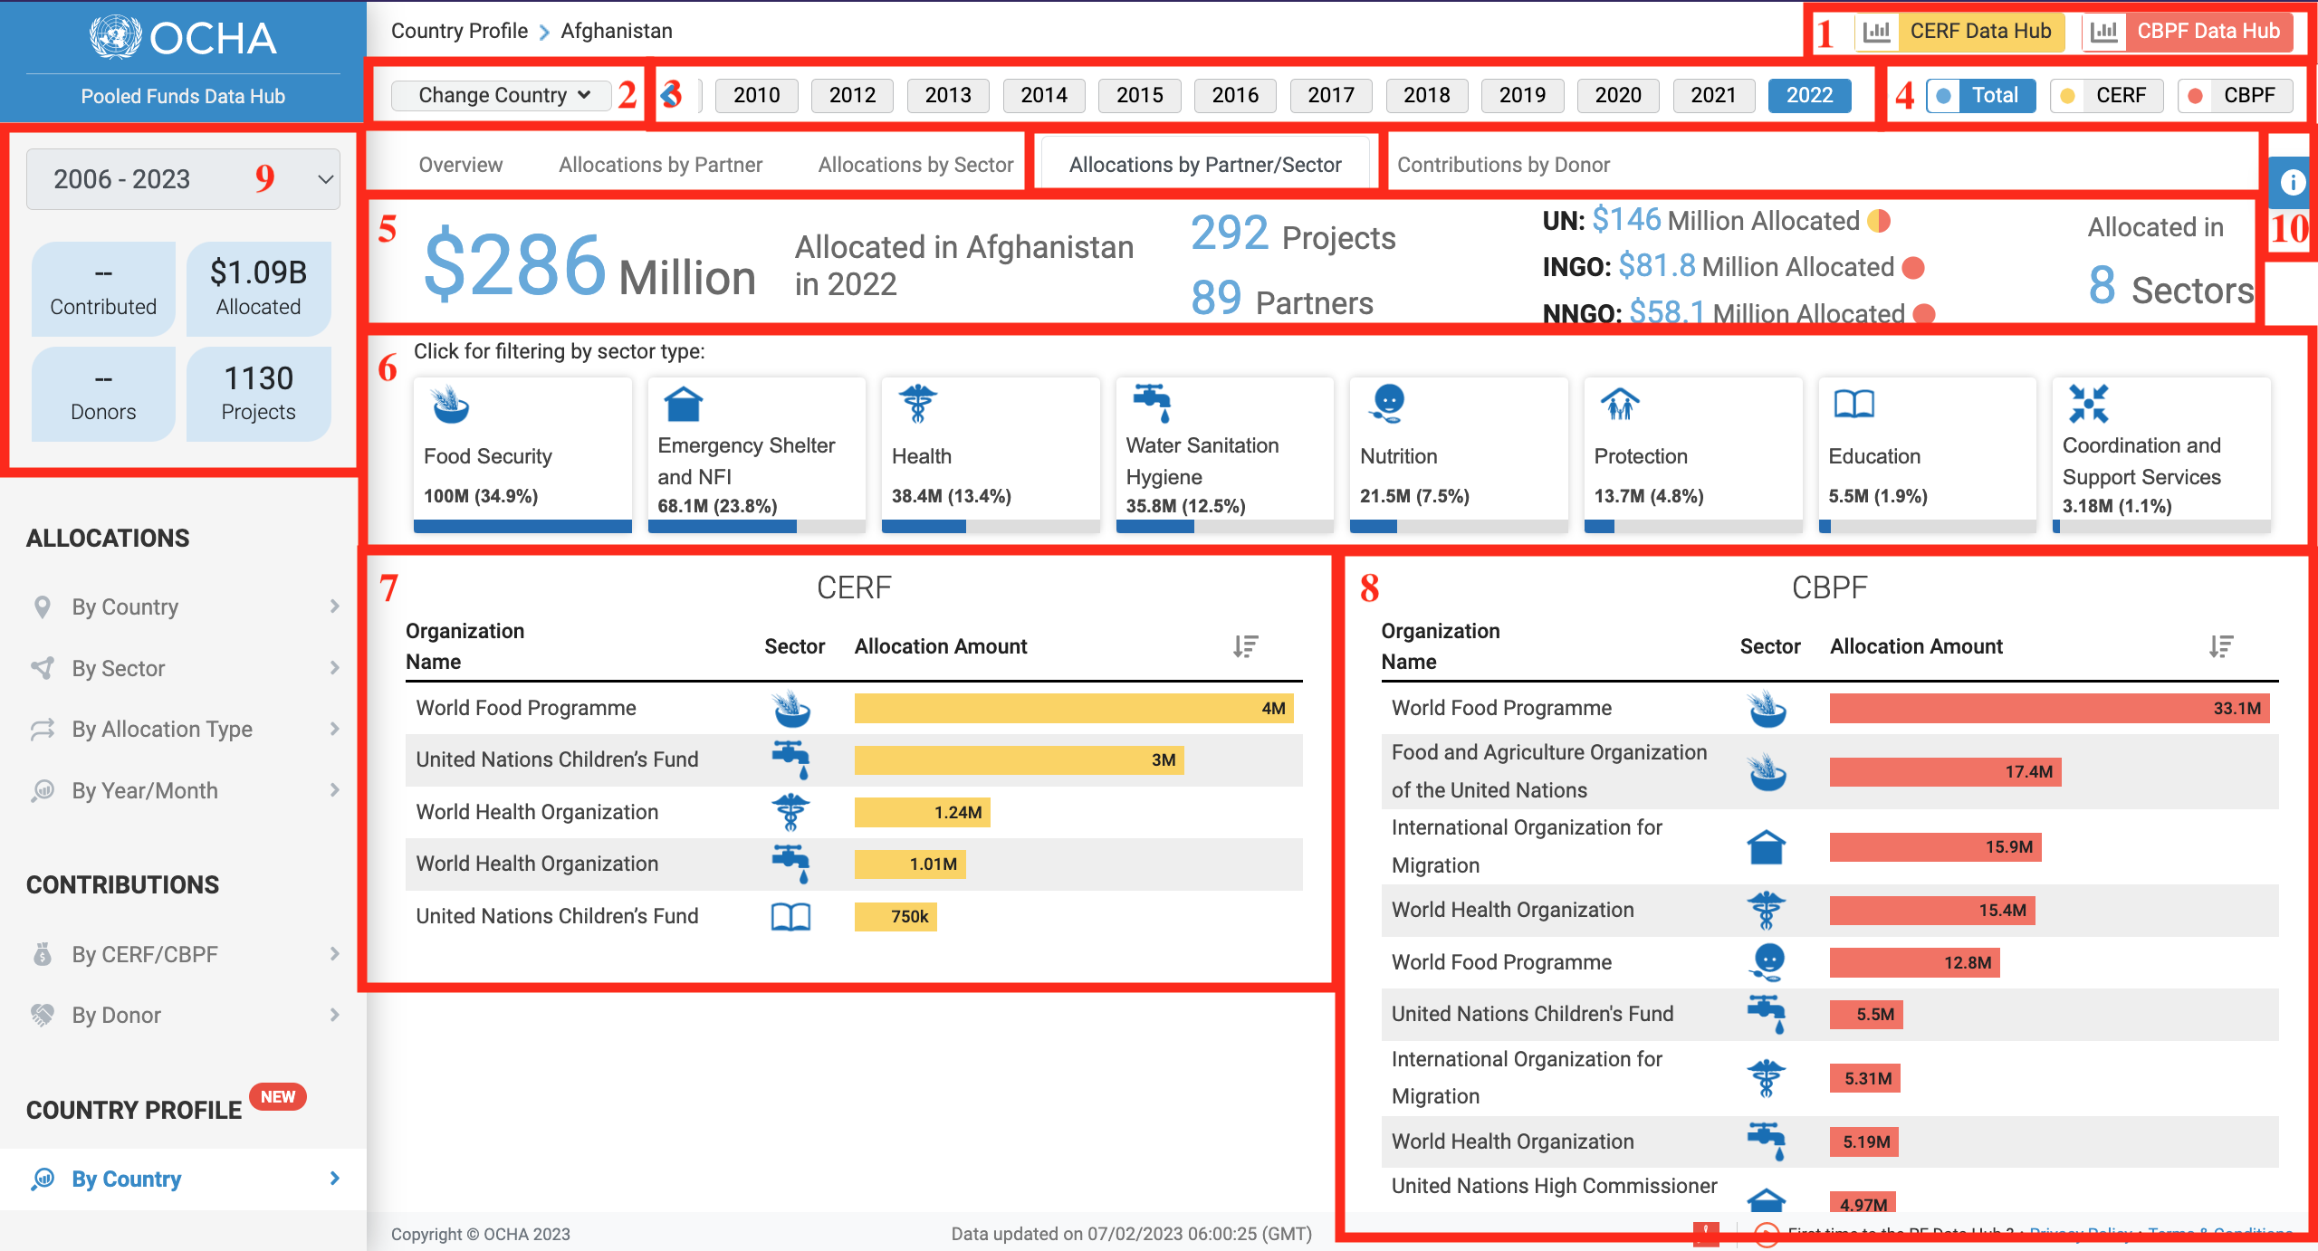Click the Health caduceus card icon

pos(917,404)
